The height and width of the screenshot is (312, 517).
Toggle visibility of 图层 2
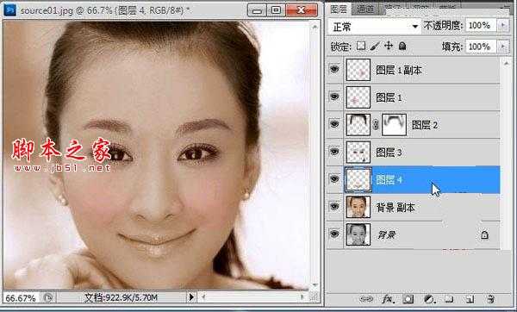tap(334, 124)
